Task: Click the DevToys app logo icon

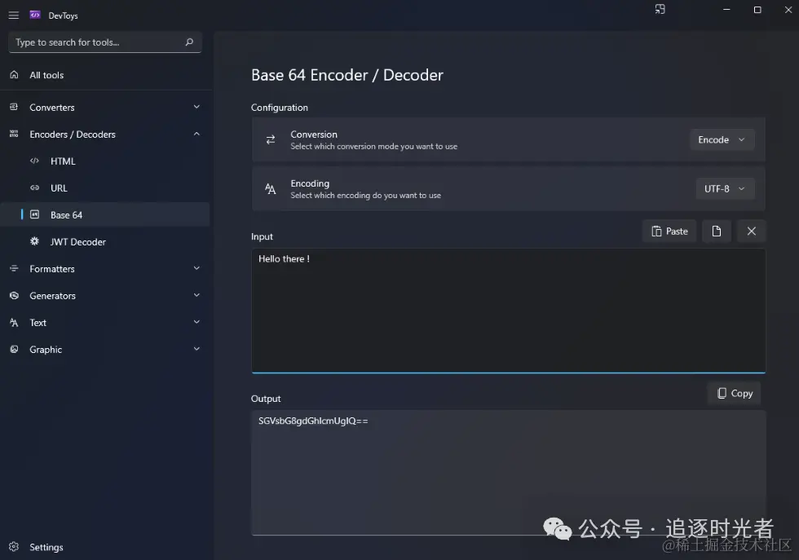Action: [x=34, y=15]
